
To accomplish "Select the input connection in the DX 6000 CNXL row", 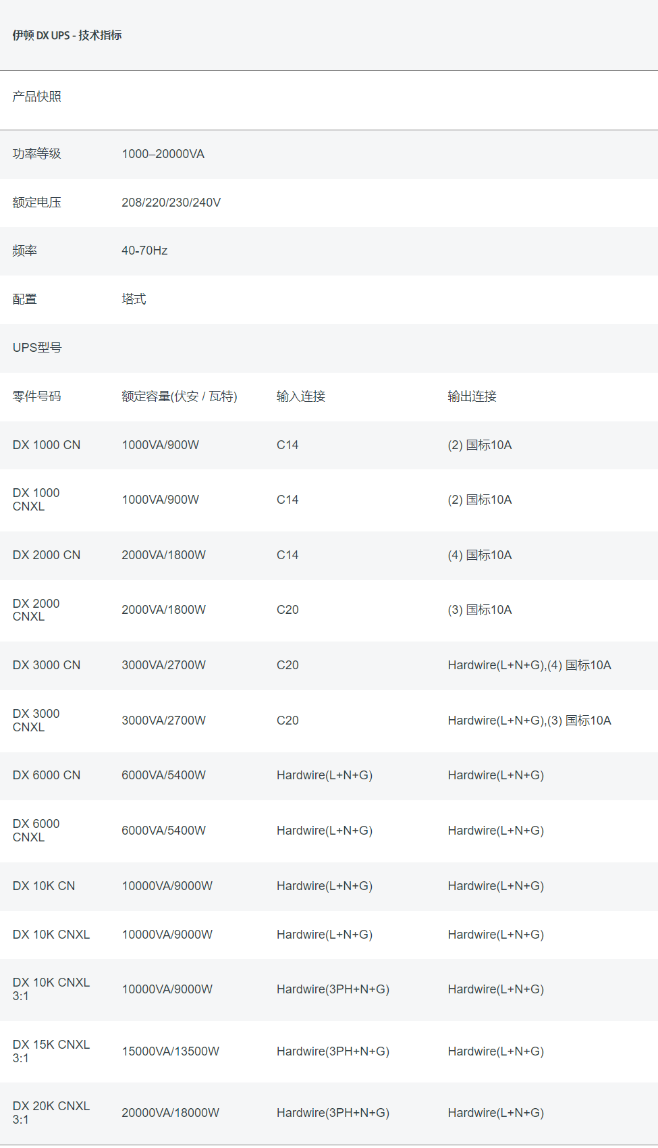I will tap(325, 831).
